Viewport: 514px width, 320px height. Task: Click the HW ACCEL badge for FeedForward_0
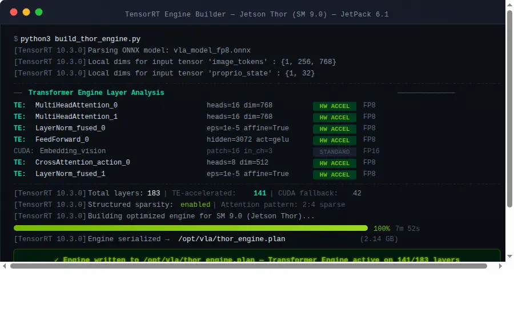pyautogui.click(x=334, y=141)
